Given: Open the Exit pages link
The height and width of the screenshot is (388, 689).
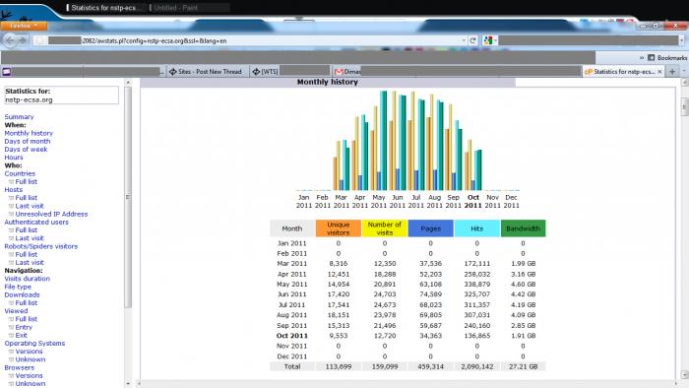Looking at the screenshot, I should (x=21, y=335).
